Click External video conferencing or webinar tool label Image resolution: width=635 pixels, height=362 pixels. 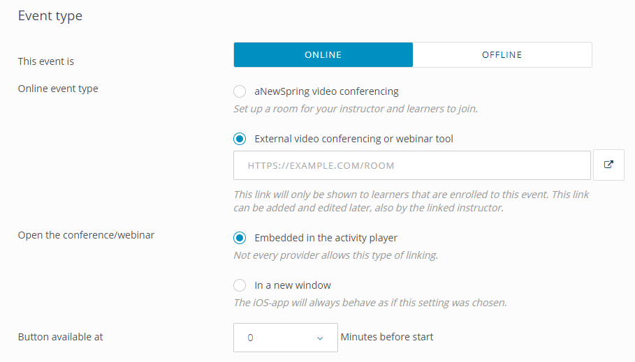(353, 139)
